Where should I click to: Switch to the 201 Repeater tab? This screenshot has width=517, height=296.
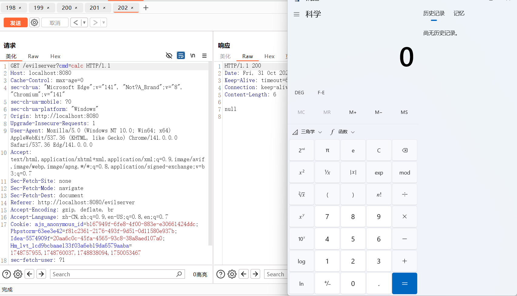pos(95,8)
